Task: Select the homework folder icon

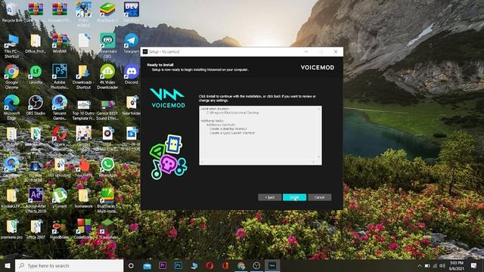Action: click(x=83, y=197)
